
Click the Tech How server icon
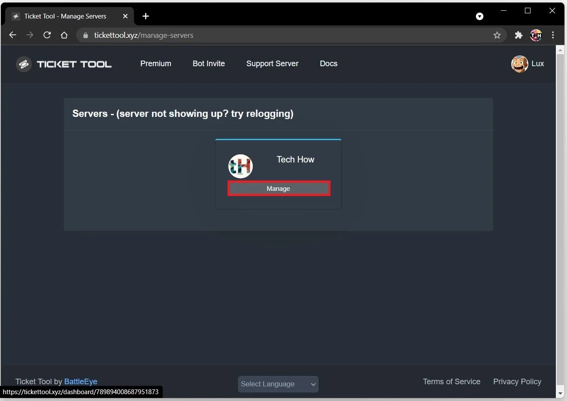pyautogui.click(x=240, y=166)
